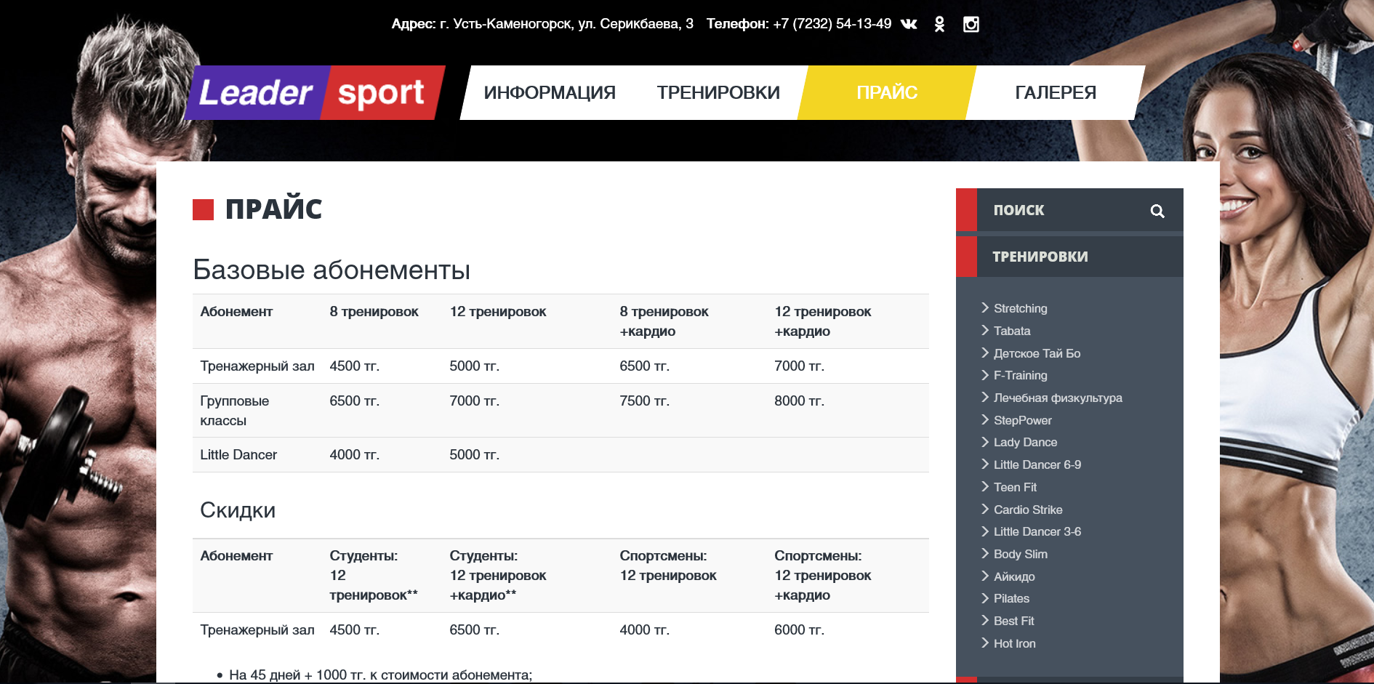
Task: Open the Best Fit link
Action: (1013, 621)
